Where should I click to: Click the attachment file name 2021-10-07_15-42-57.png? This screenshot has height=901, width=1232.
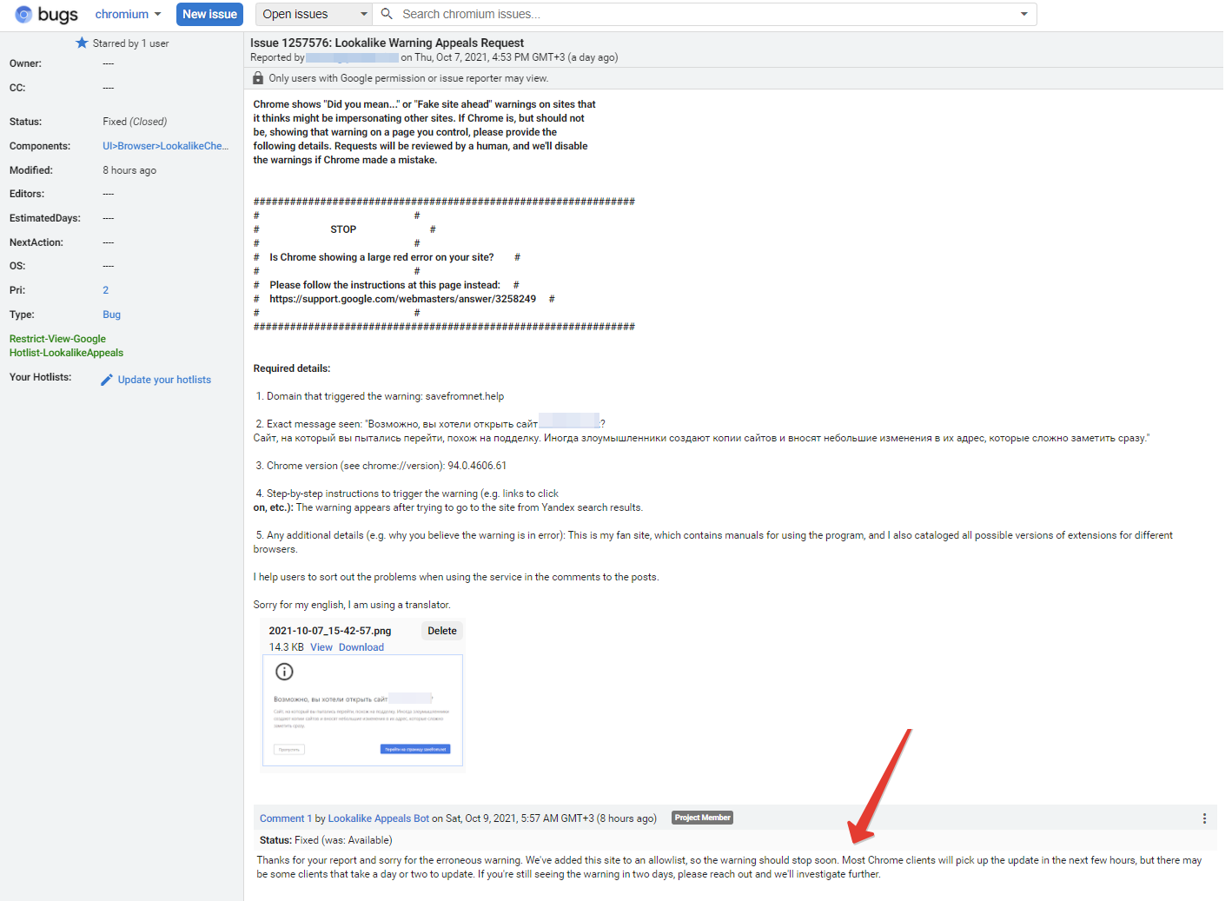pos(330,631)
